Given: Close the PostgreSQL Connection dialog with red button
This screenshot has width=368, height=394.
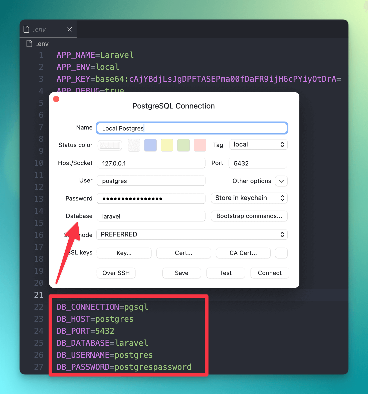Looking at the screenshot, I should [x=56, y=99].
